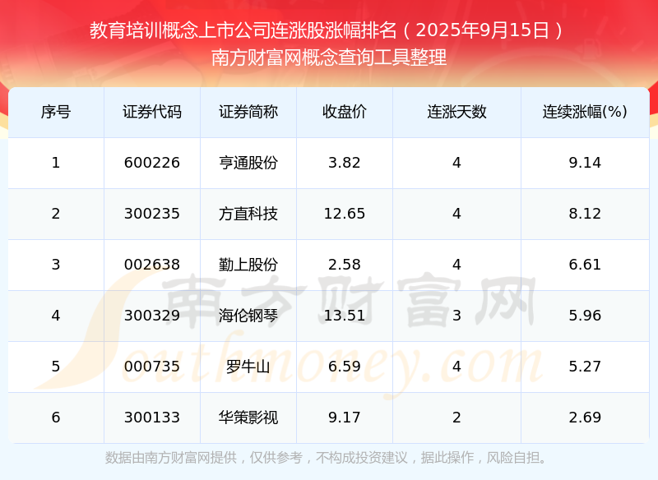Select stock name 勤上股份

248,265
